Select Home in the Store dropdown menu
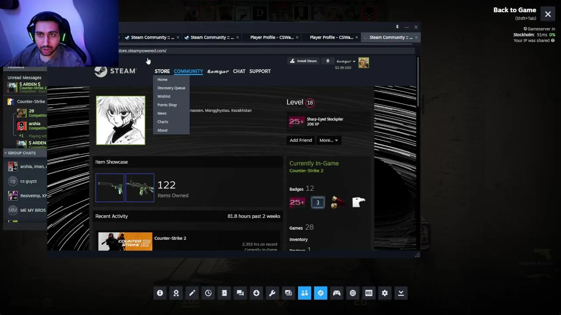The height and width of the screenshot is (315, 561). [162, 80]
